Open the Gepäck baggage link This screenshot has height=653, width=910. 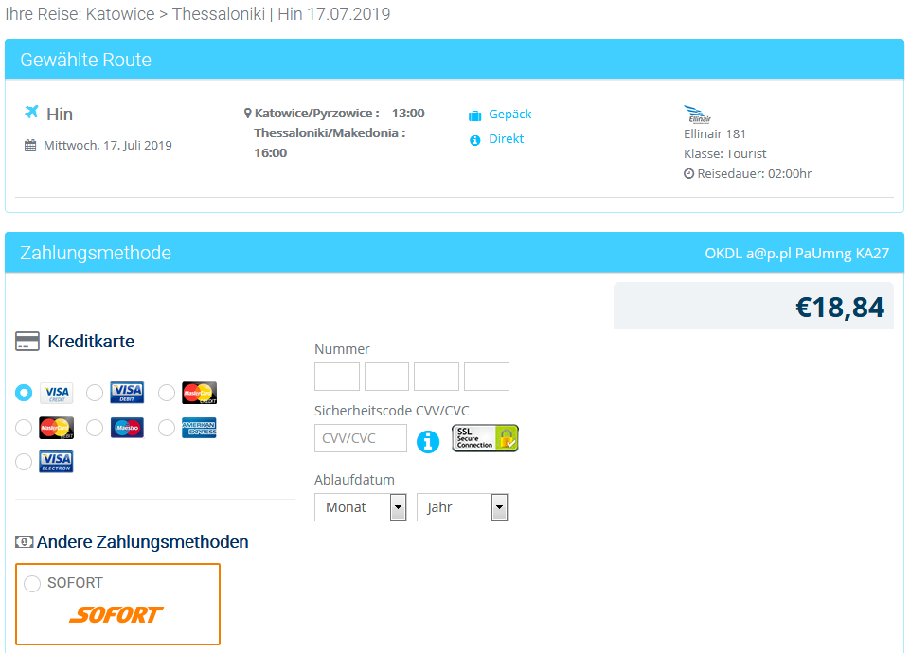[x=510, y=115]
